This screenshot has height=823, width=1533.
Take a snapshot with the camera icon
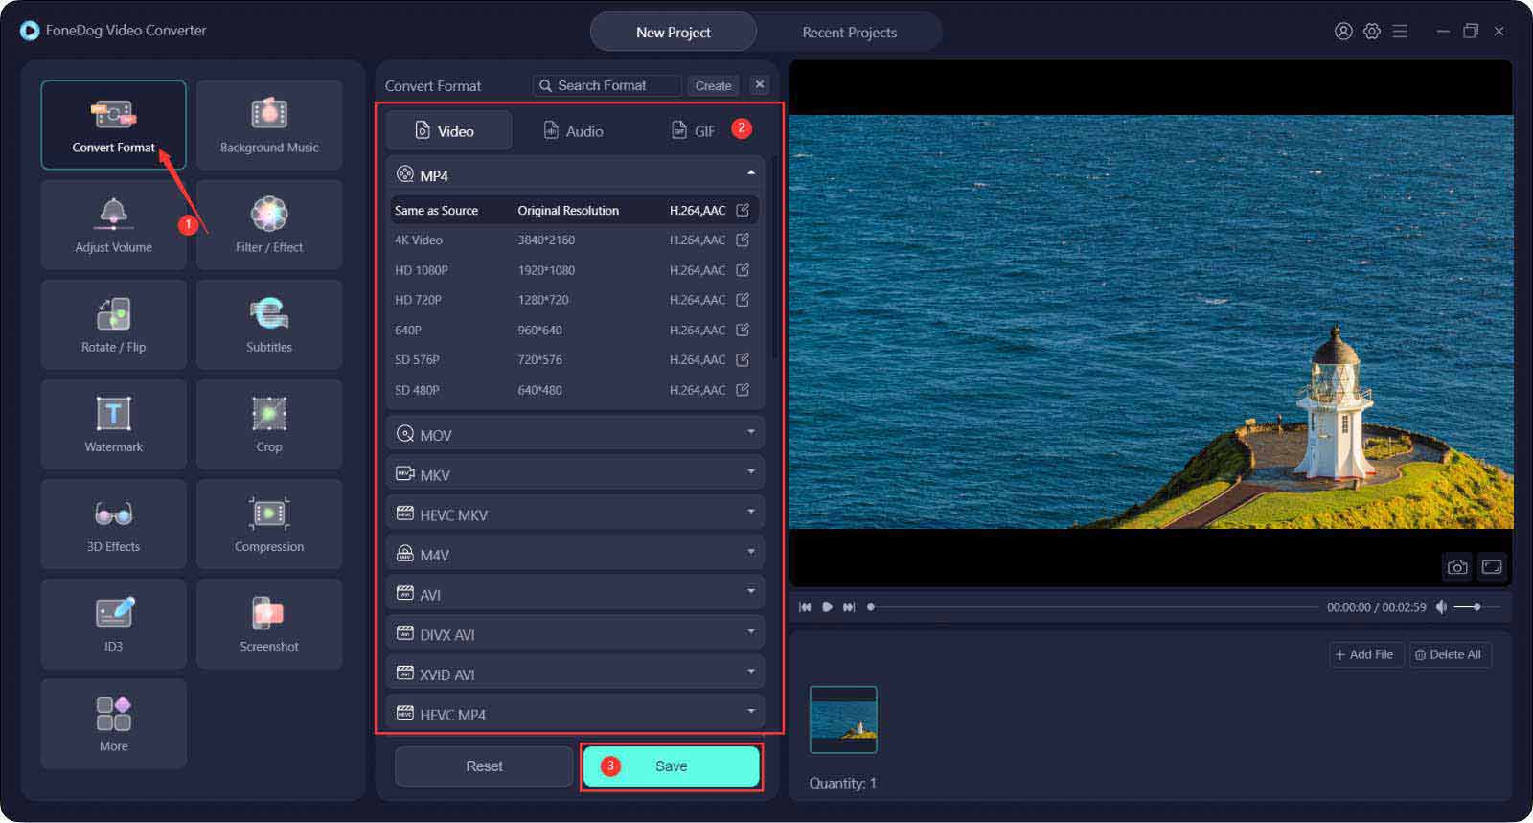pos(1456,567)
